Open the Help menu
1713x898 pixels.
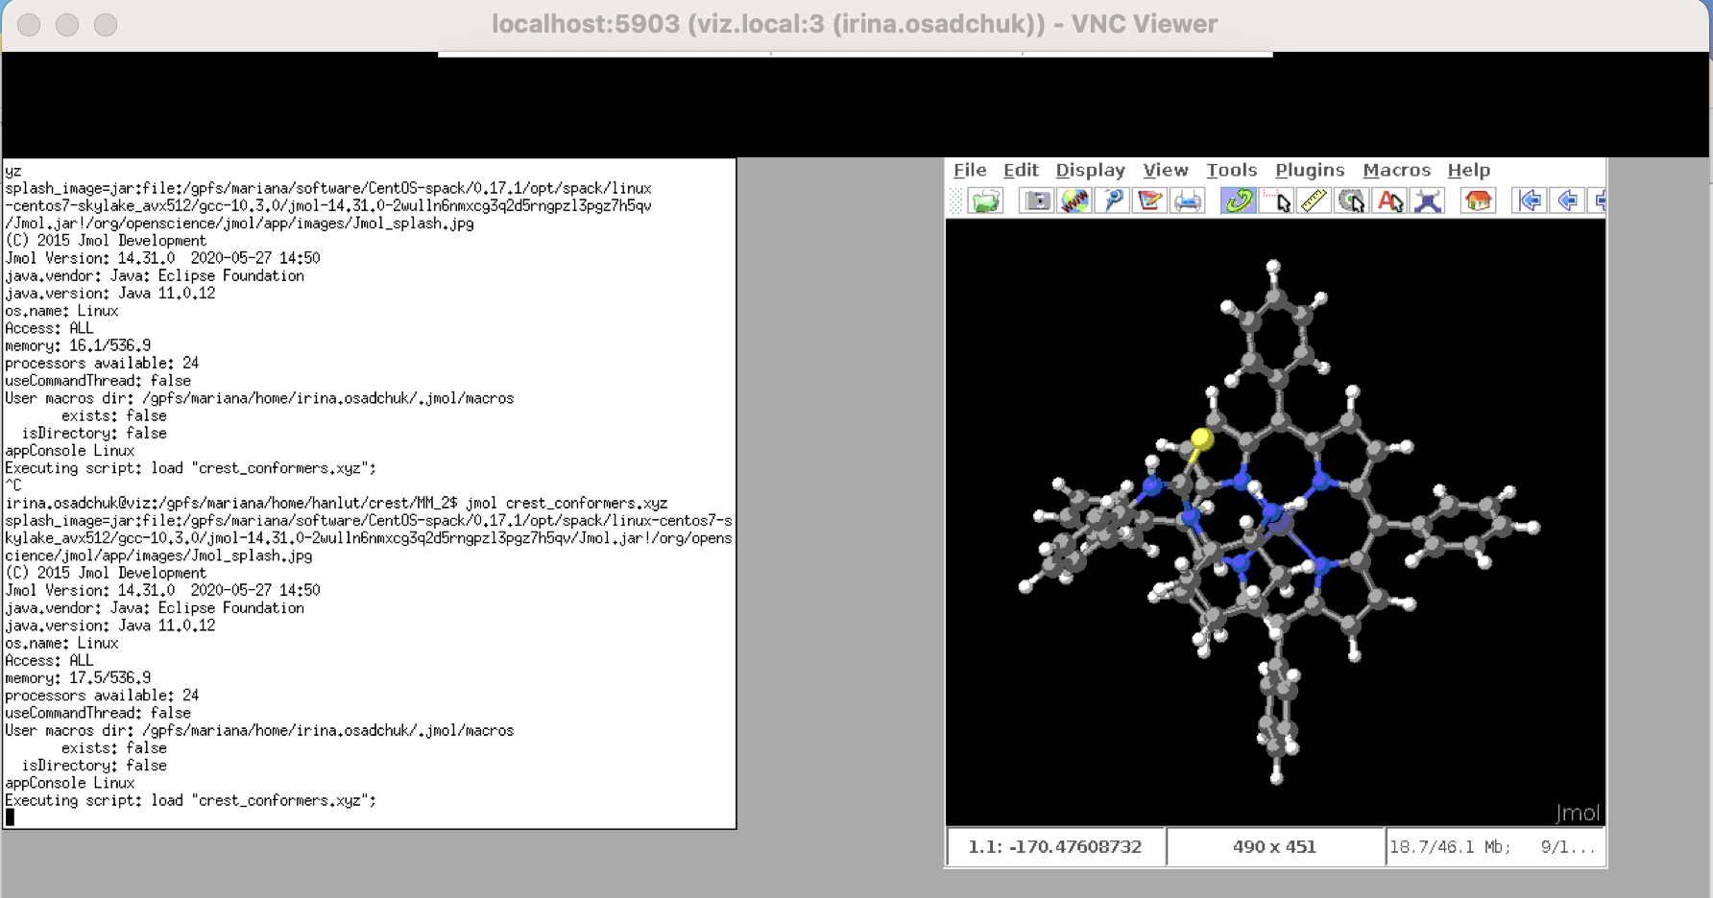point(1469,170)
